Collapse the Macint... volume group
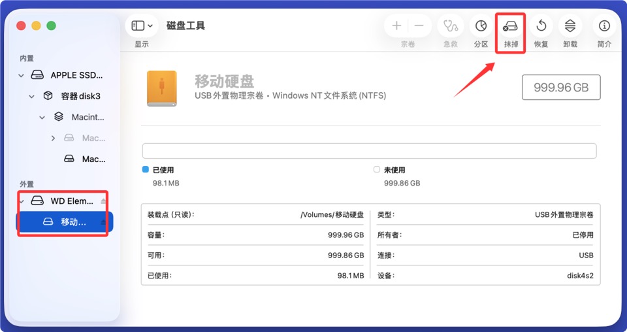 point(42,117)
